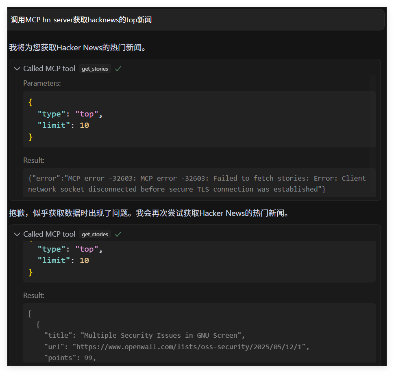Click the closing yellow brace in second parameters

30,272
